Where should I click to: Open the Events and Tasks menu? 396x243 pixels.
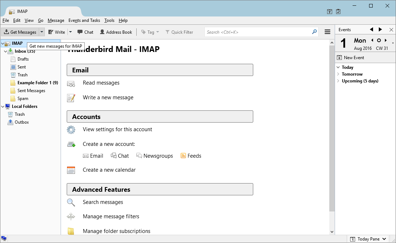84,20
